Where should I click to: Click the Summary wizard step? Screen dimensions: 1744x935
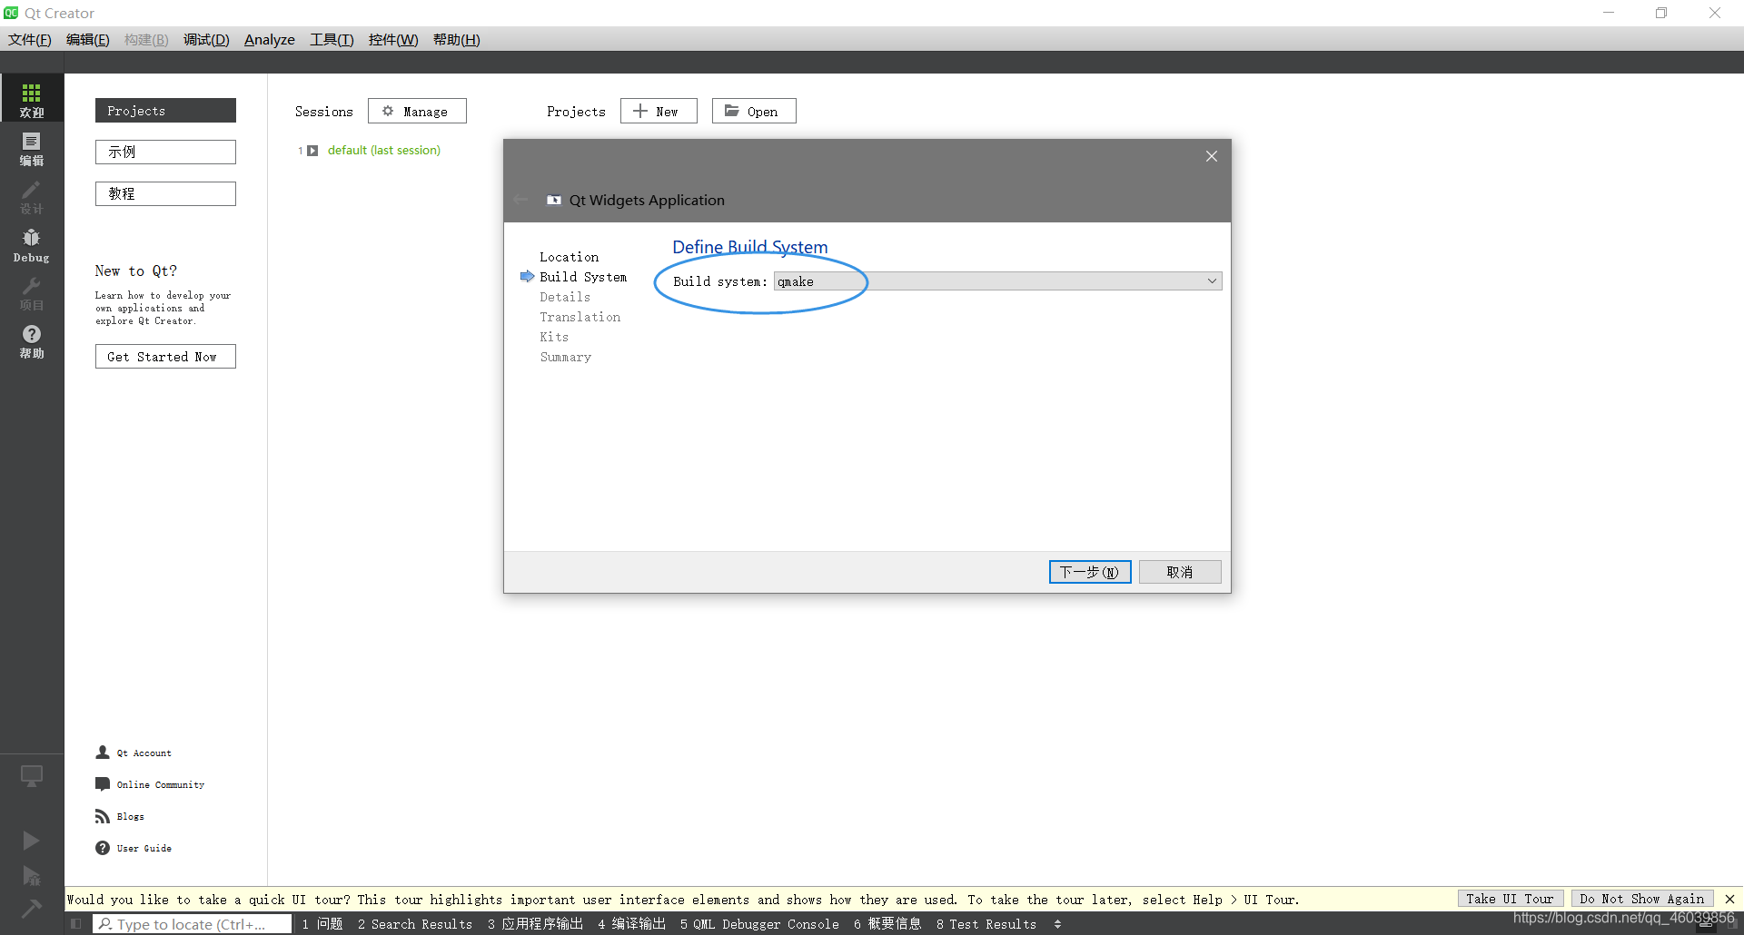click(x=566, y=357)
